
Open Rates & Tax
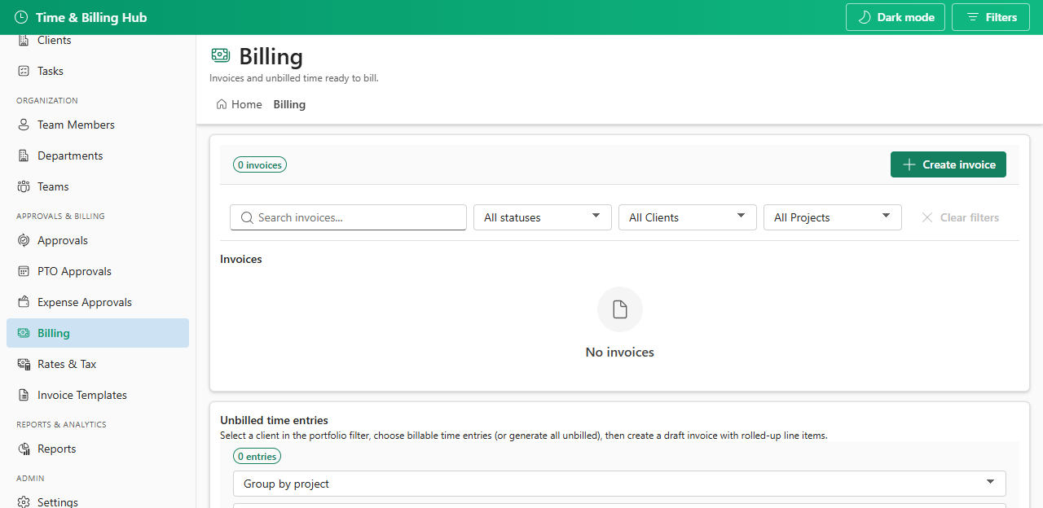(98, 364)
